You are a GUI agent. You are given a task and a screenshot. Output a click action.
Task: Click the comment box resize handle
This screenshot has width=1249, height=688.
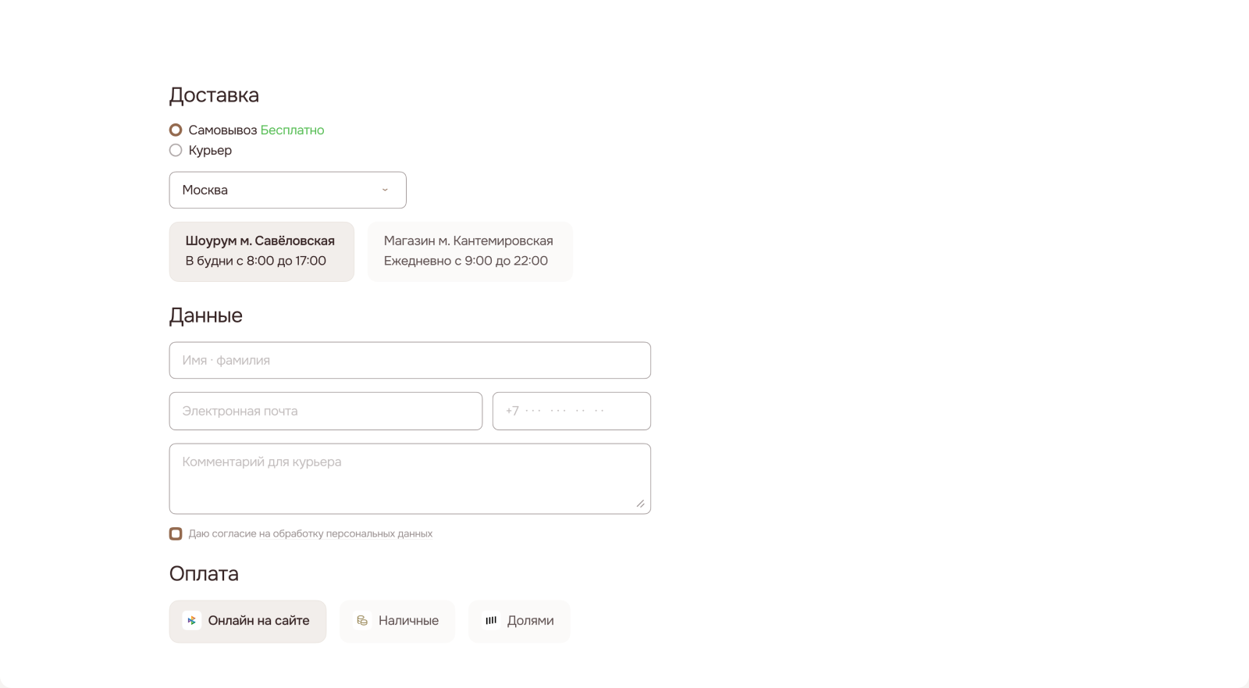tap(640, 504)
